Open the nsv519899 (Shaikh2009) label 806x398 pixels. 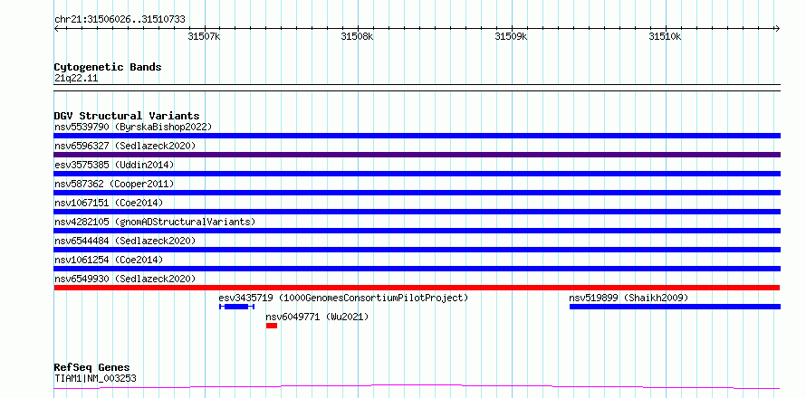[x=628, y=298]
